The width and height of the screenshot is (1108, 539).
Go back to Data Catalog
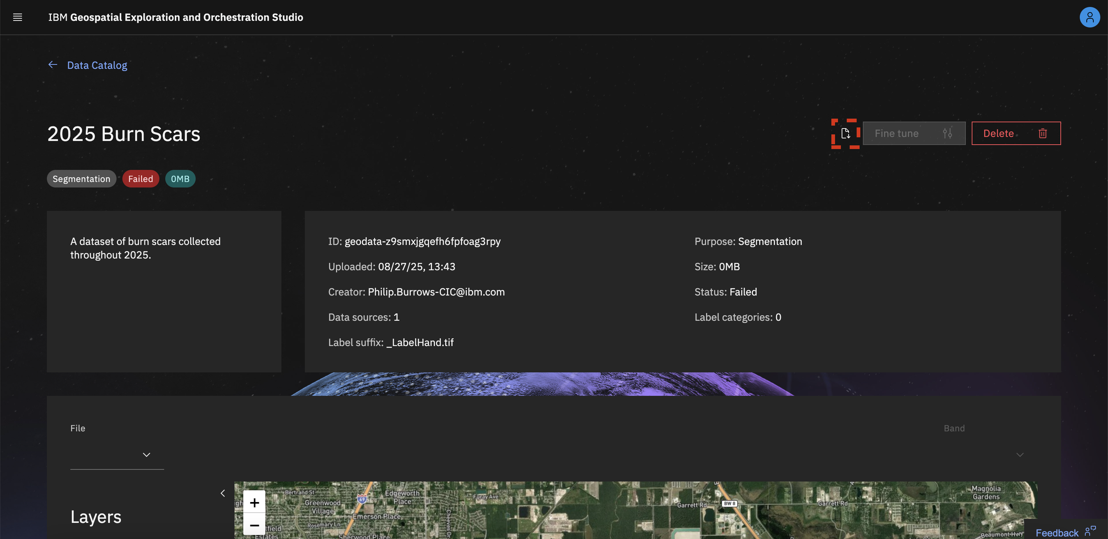coord(97,65)
